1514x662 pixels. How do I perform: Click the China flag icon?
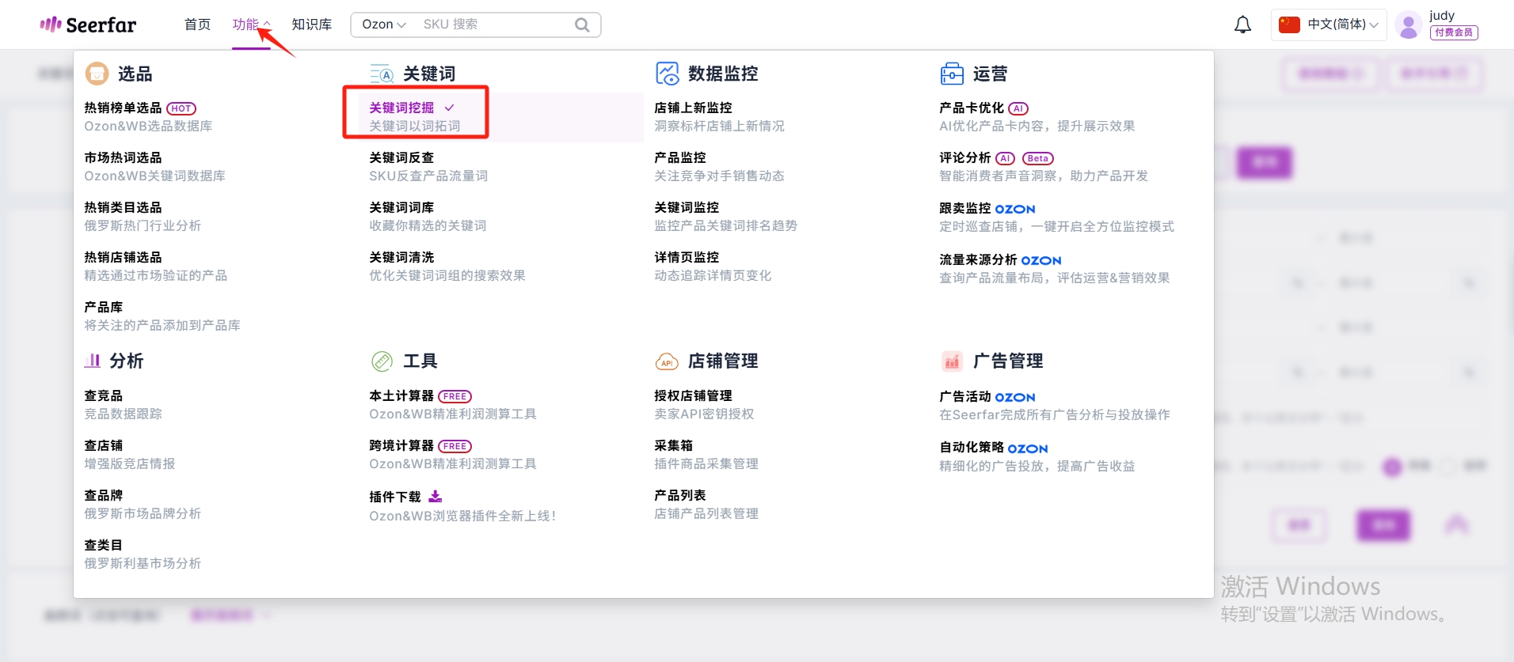[x=1289, y=25]
